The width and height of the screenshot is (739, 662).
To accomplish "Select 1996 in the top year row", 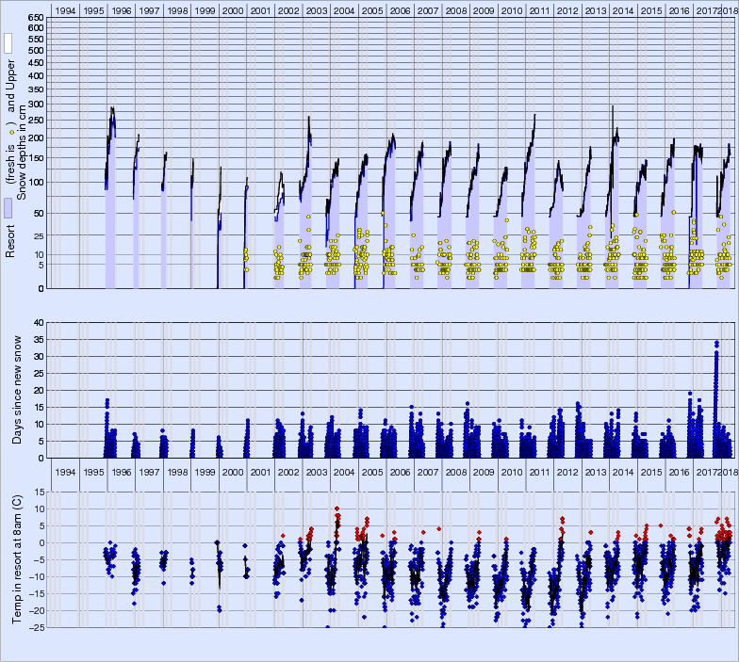I will 121,10.
